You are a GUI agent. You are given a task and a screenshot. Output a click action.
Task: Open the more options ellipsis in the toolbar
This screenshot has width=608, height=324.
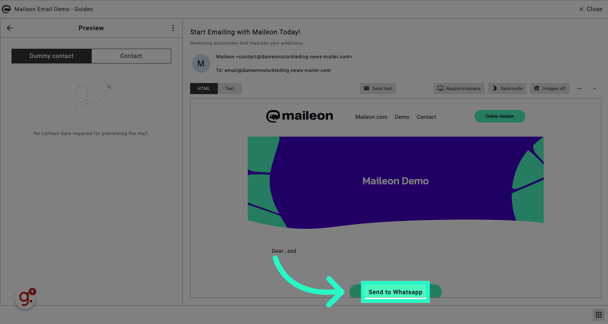(x=579, y=89)
